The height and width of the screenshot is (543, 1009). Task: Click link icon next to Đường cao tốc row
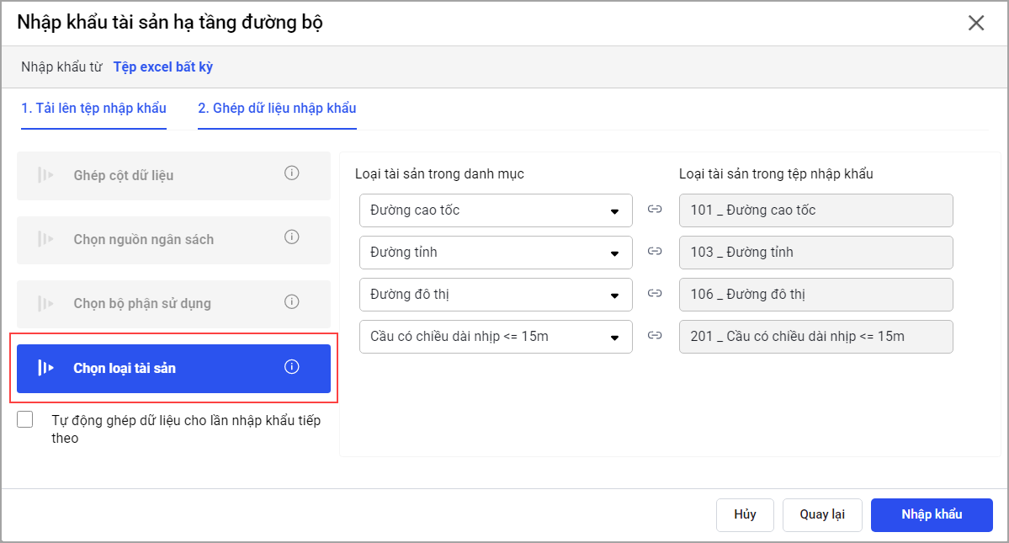655,210
